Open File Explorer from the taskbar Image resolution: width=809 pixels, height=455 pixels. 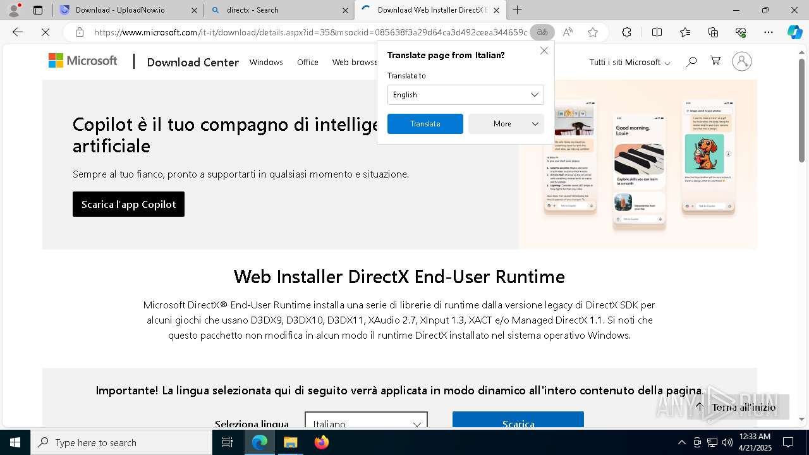290,442
